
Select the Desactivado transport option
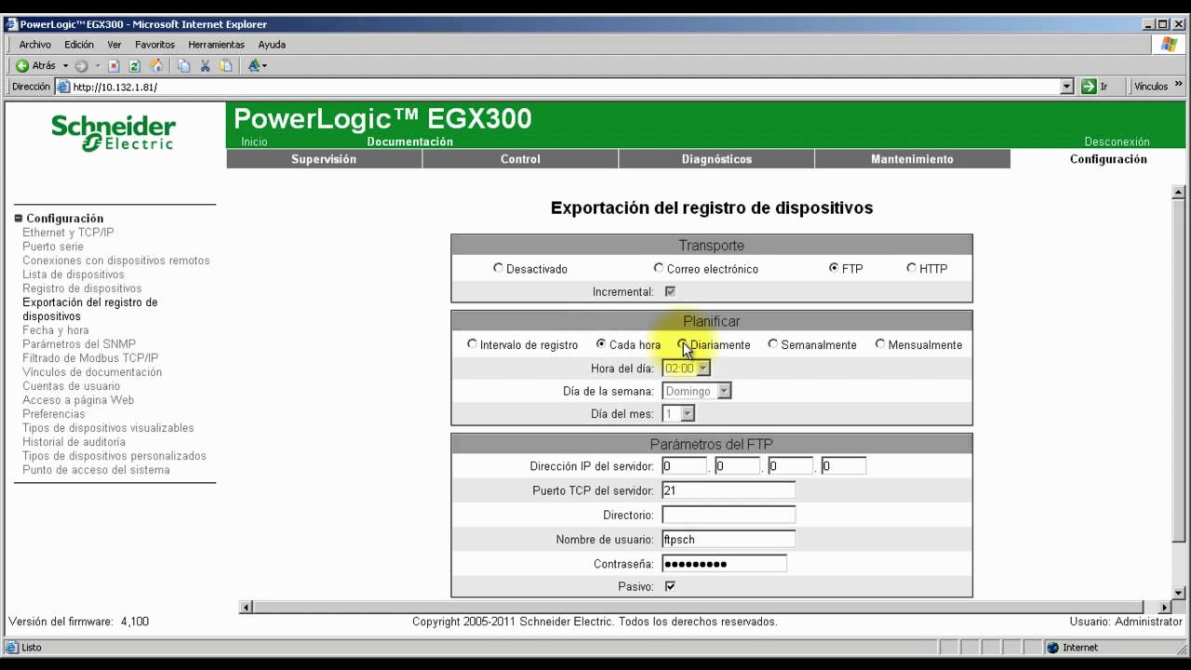click(x=499, y=268)
